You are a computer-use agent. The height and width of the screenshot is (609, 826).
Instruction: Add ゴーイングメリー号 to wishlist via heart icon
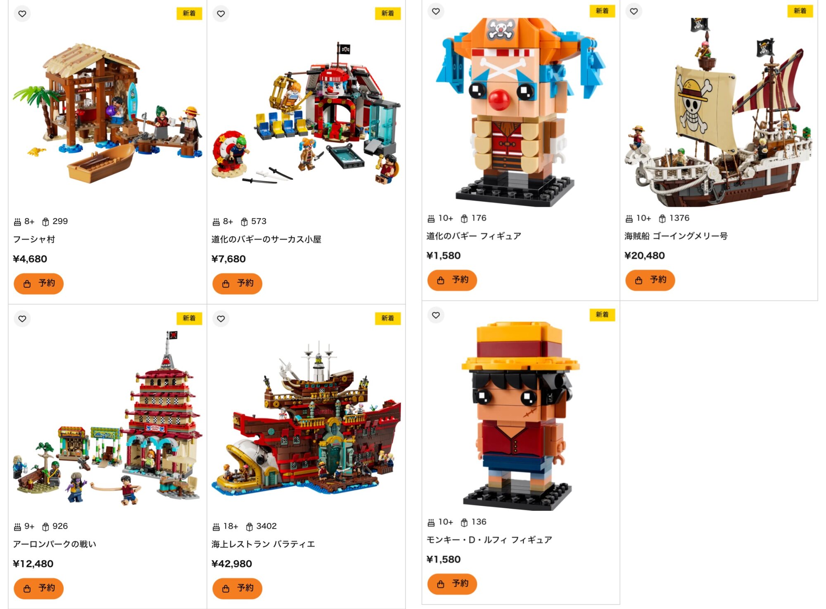634,11
